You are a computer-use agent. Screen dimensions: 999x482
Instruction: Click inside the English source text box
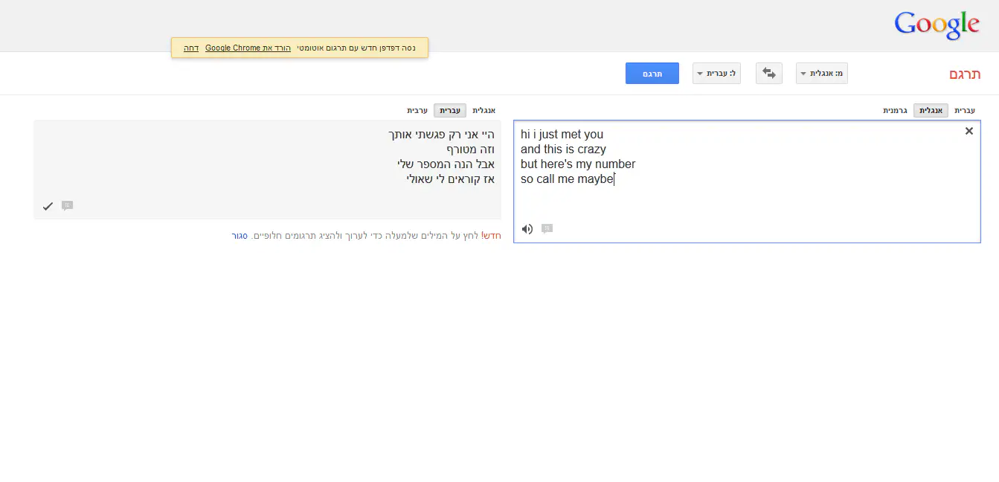(744, 201)
